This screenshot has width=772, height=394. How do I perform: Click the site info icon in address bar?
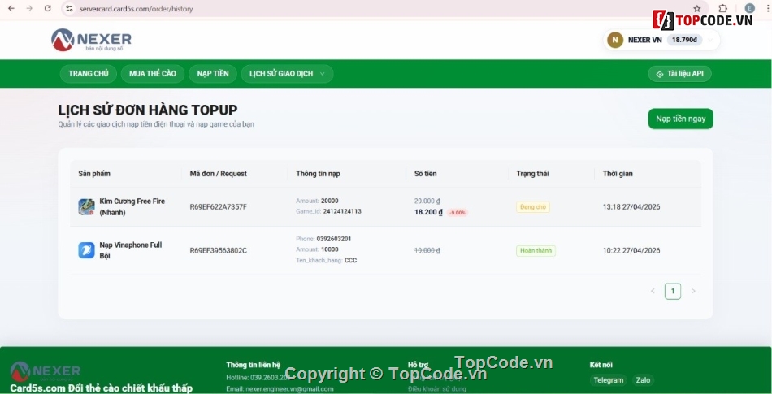click(69, 8)
